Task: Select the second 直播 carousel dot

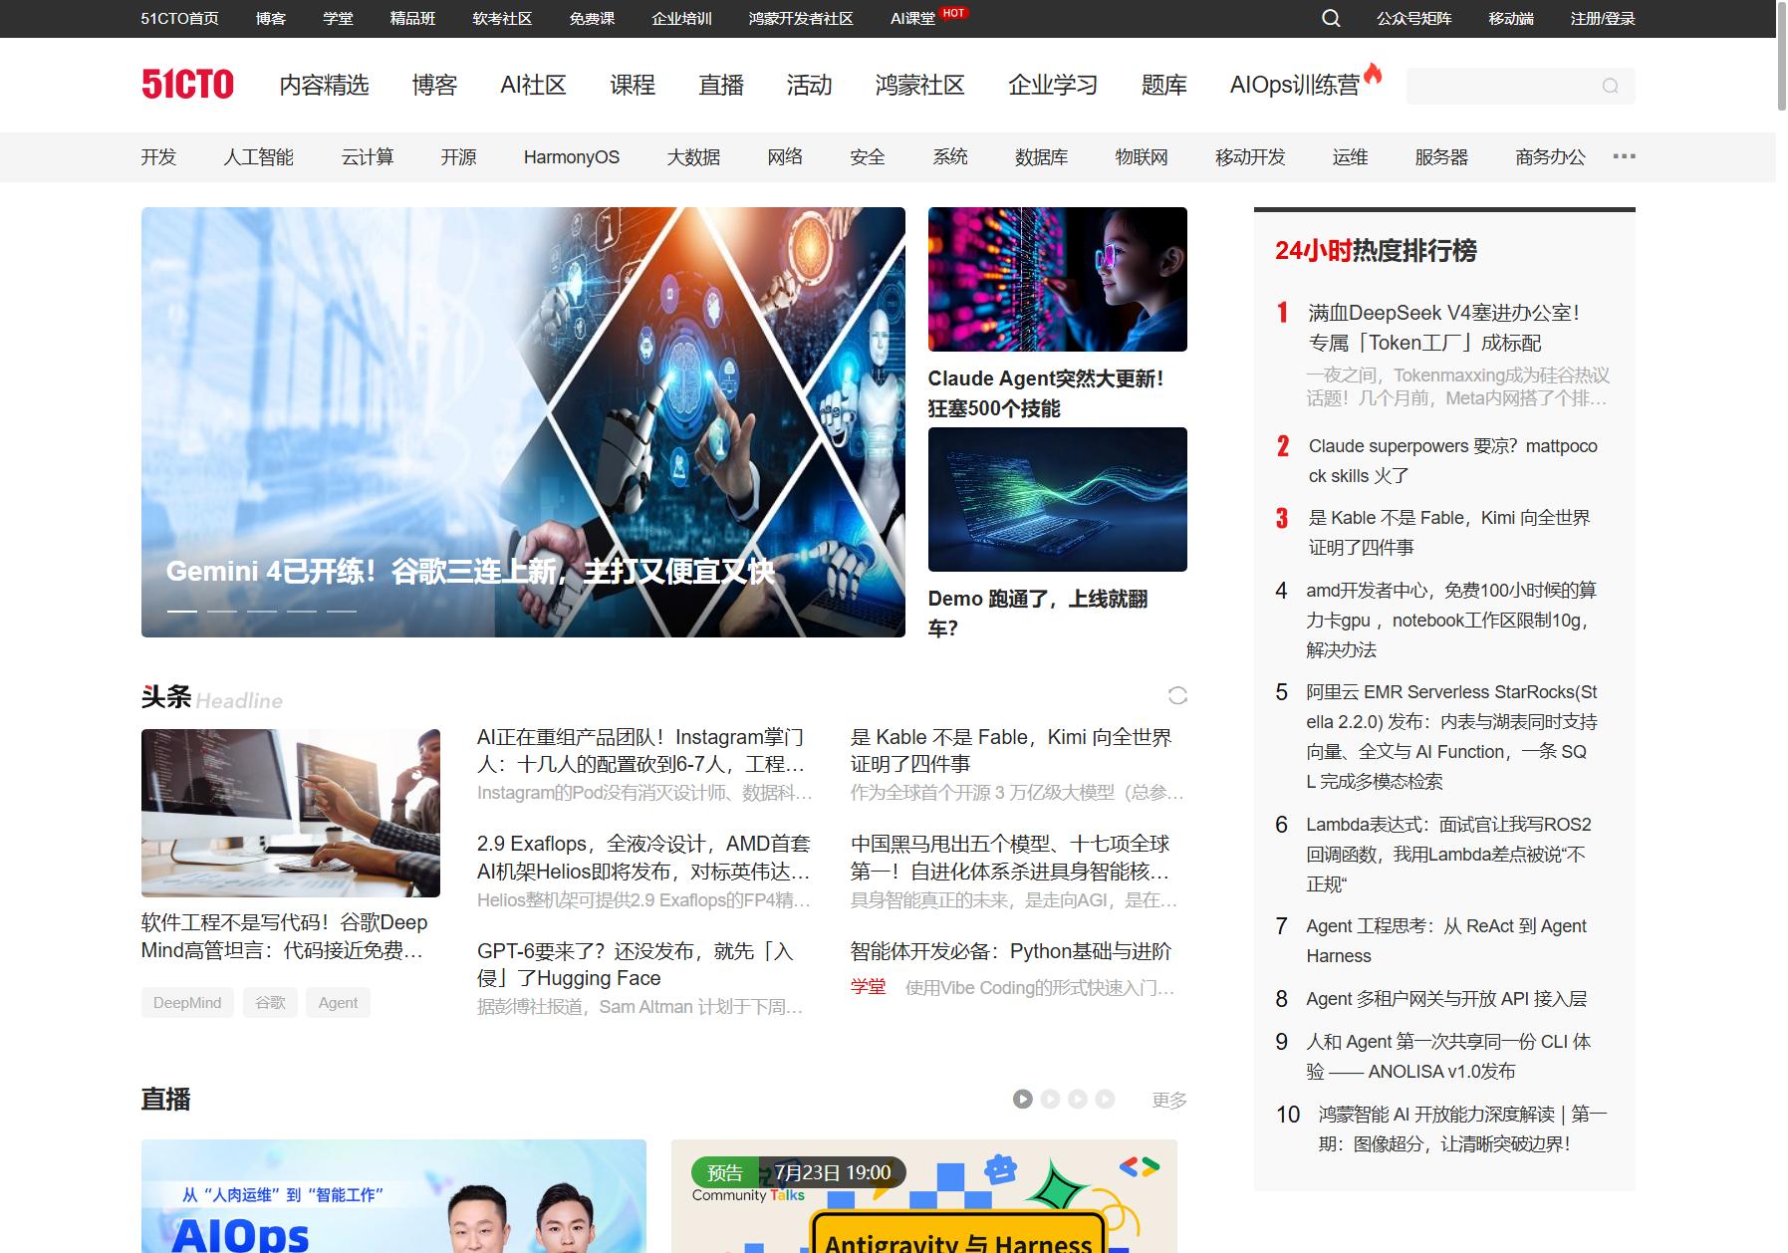Action: 1050,1099
